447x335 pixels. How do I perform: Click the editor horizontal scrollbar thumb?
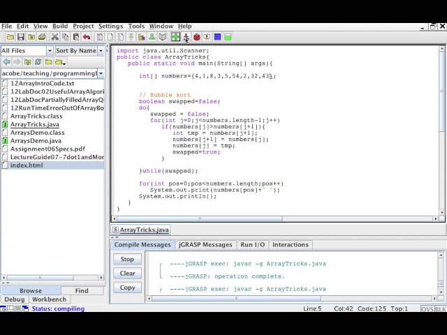coord(200,218)
